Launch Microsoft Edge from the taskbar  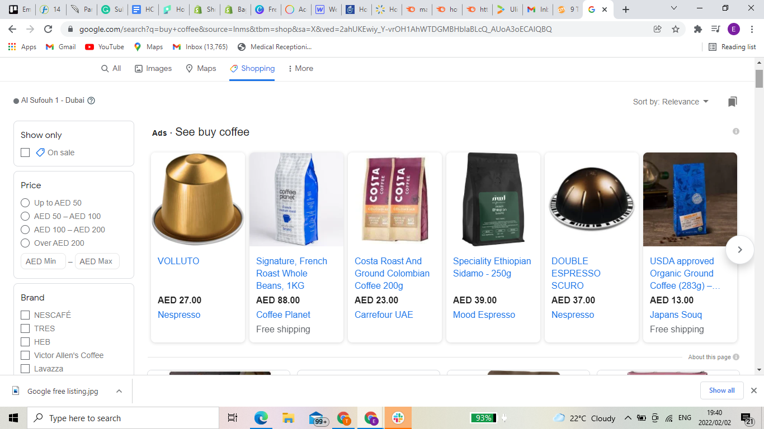coord(261,418)
